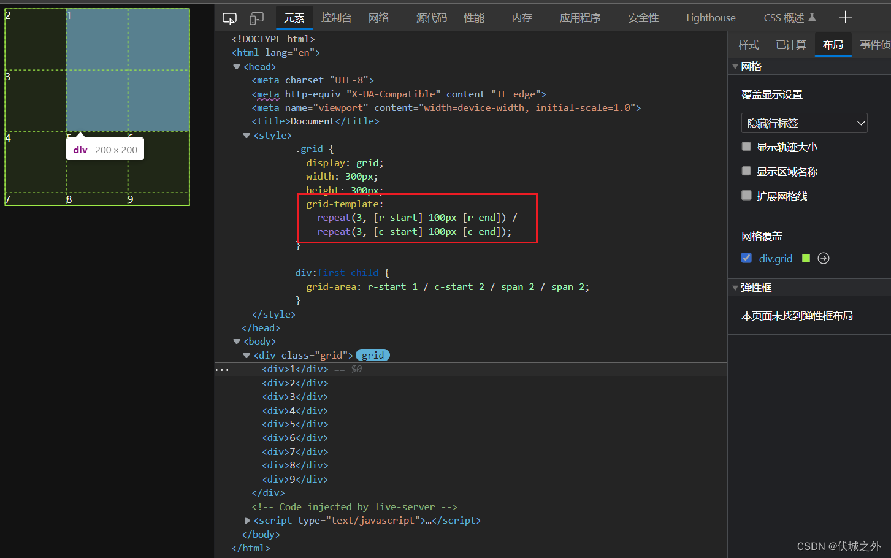Click the live-server comment line
This screenshot has height=558, width=891.
tap(354, 507)
